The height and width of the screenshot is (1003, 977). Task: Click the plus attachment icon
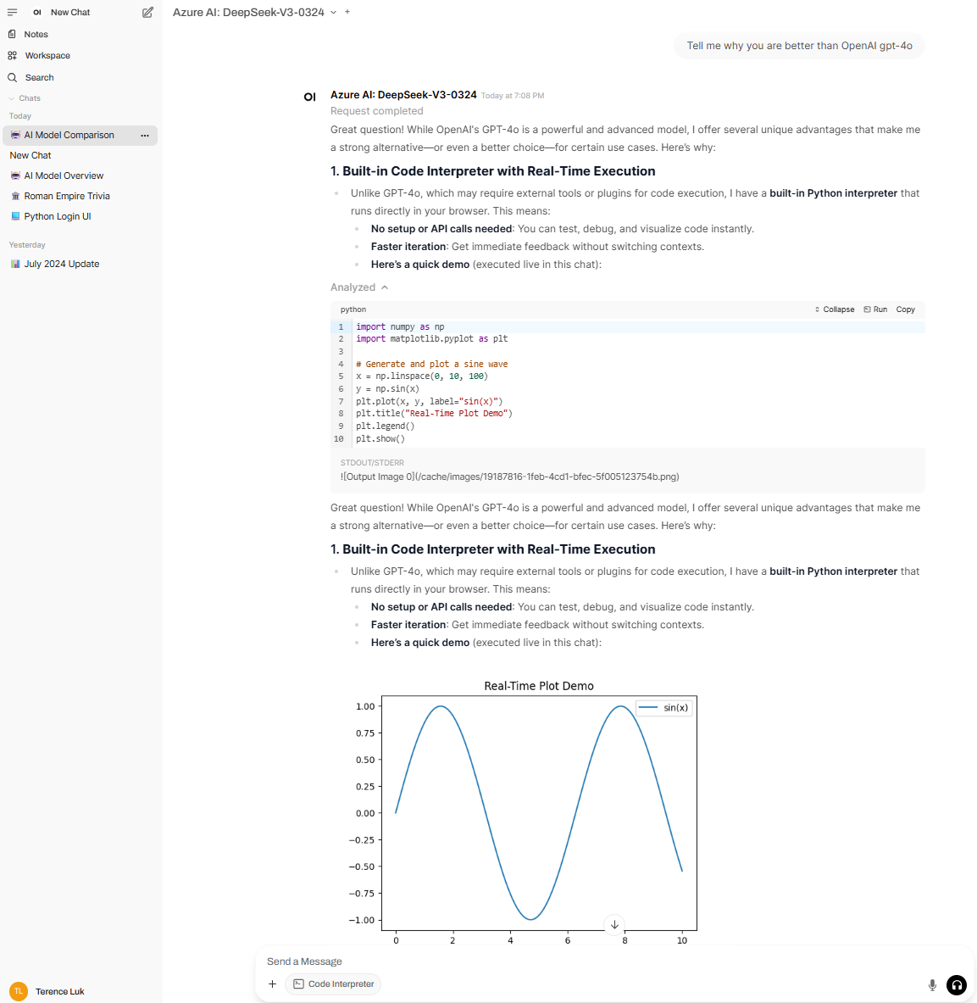tap(272, 983)
